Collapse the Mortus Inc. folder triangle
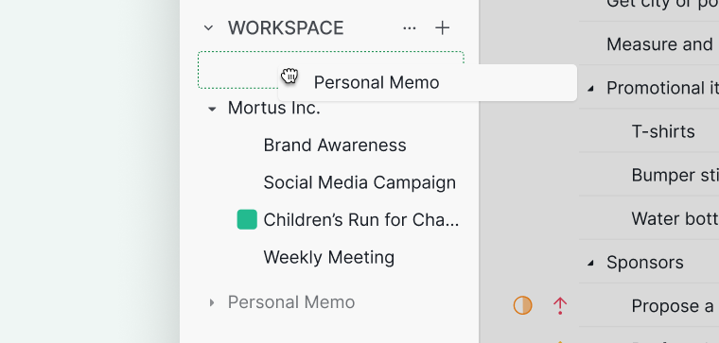 click(x=211, y=109)
